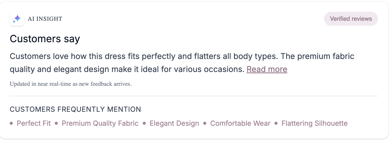This screenshot has height=141, width=389.
Task: Click the bullet dot before Flattering Silhouette
Action: (x=276, y=123)
